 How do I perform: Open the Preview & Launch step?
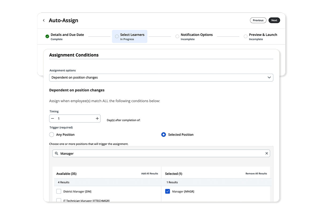click(x=260, y=37)
